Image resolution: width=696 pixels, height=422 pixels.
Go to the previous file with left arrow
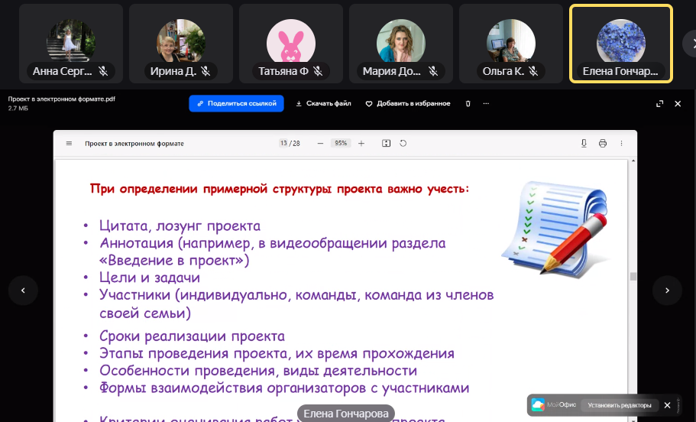[23, 291]
